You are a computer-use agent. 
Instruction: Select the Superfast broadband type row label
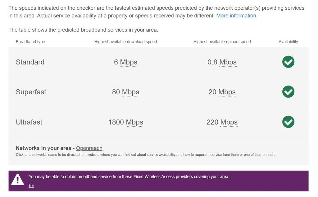pyautogui.click(x=31, y=92)
